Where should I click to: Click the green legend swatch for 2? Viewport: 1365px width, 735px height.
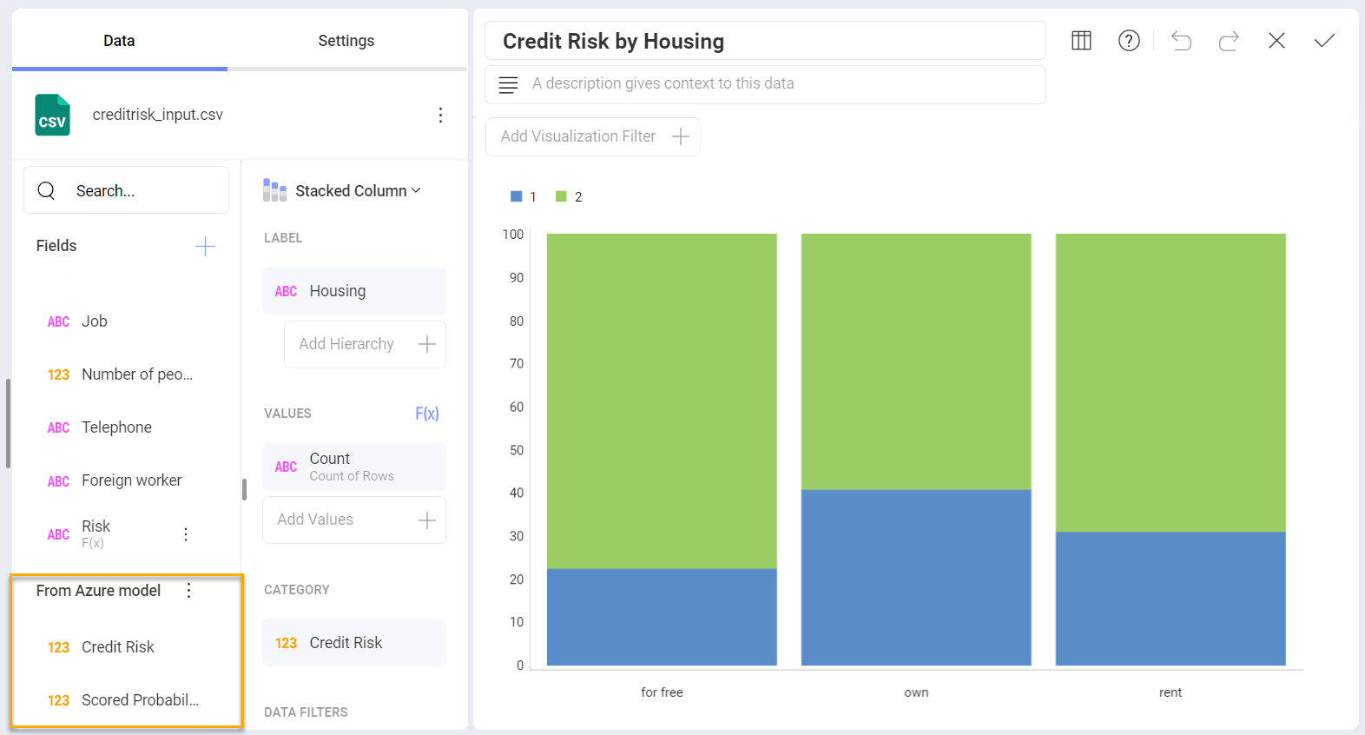561,196
